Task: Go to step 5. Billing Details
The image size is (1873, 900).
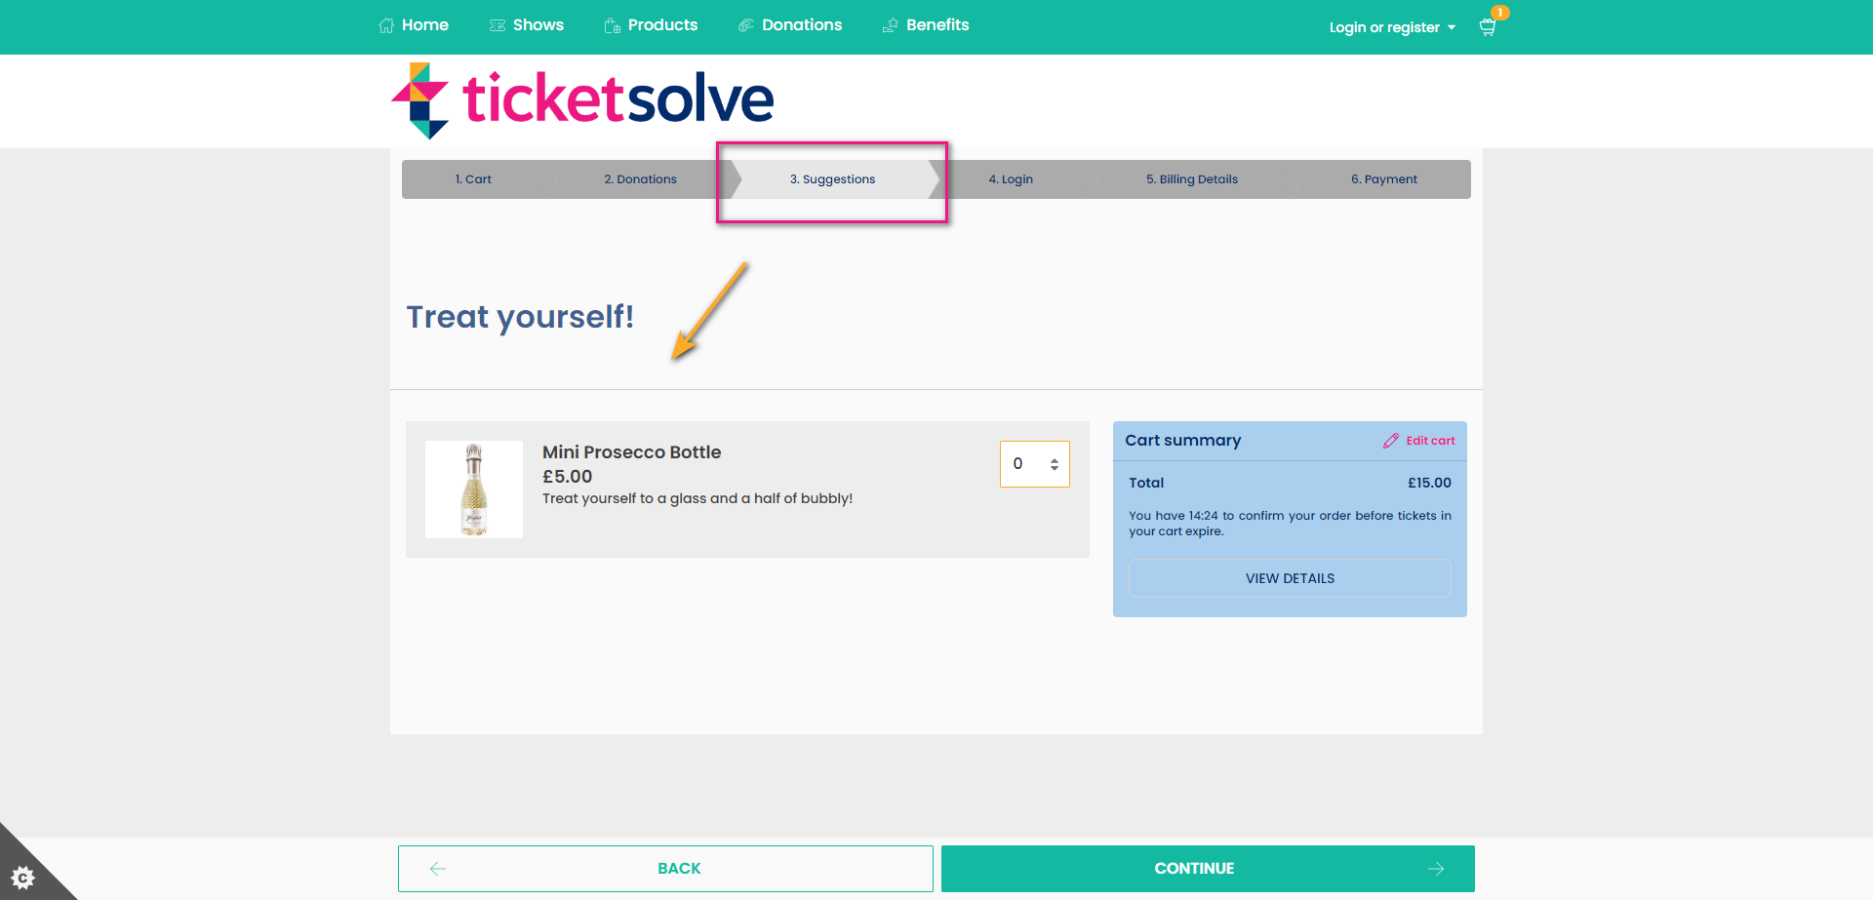Action: pyautogui.click(x=1192, y=179)
